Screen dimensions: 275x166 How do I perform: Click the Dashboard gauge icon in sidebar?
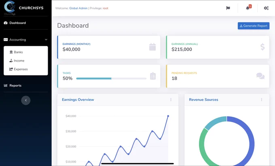[6, 23]
